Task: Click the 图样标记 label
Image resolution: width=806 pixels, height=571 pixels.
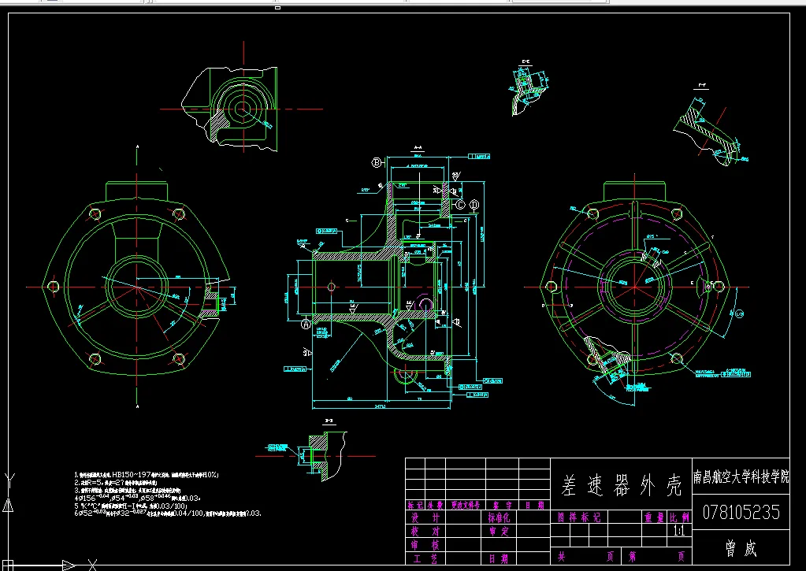Action: (x=579, y=517)
